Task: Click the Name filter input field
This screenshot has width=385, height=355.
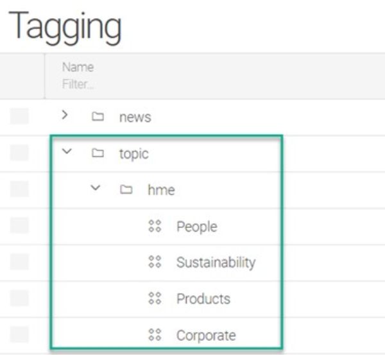Action: pyautogui.click(x=78, y=84)
